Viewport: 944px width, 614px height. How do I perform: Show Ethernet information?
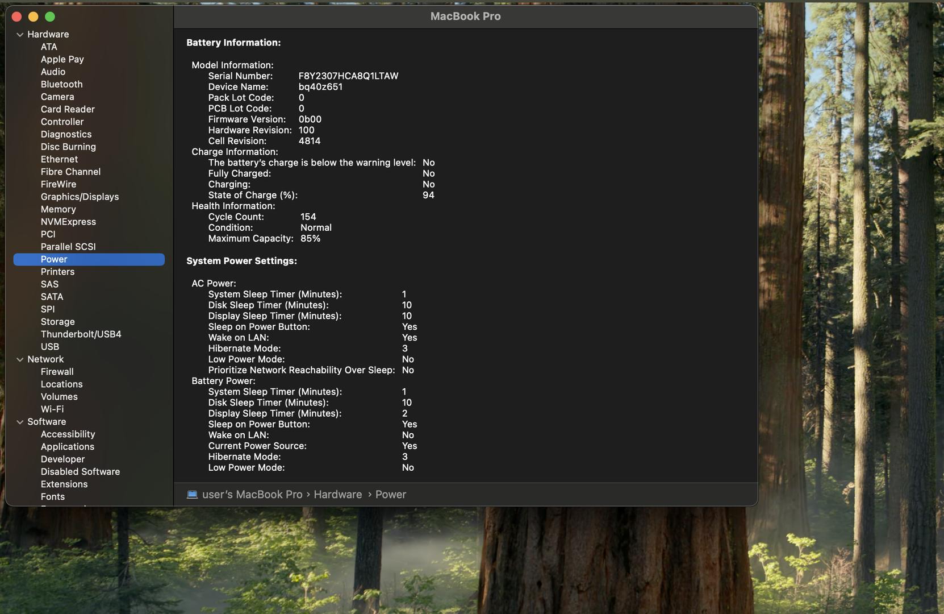click(x=59, y=159)
